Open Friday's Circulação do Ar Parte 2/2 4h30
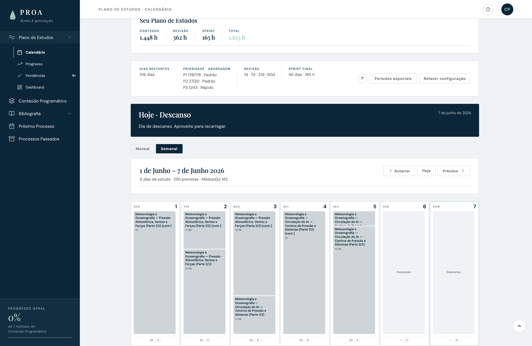This screenshot has width=532, height=346. [x=354, y=280]
